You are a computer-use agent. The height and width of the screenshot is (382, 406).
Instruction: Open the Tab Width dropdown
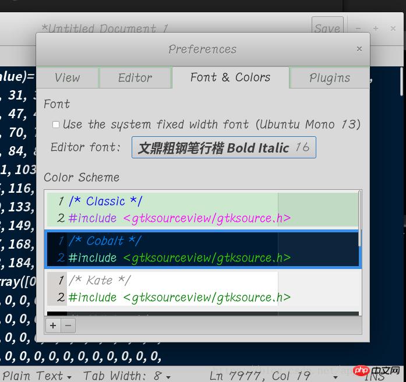click(127, 376)
